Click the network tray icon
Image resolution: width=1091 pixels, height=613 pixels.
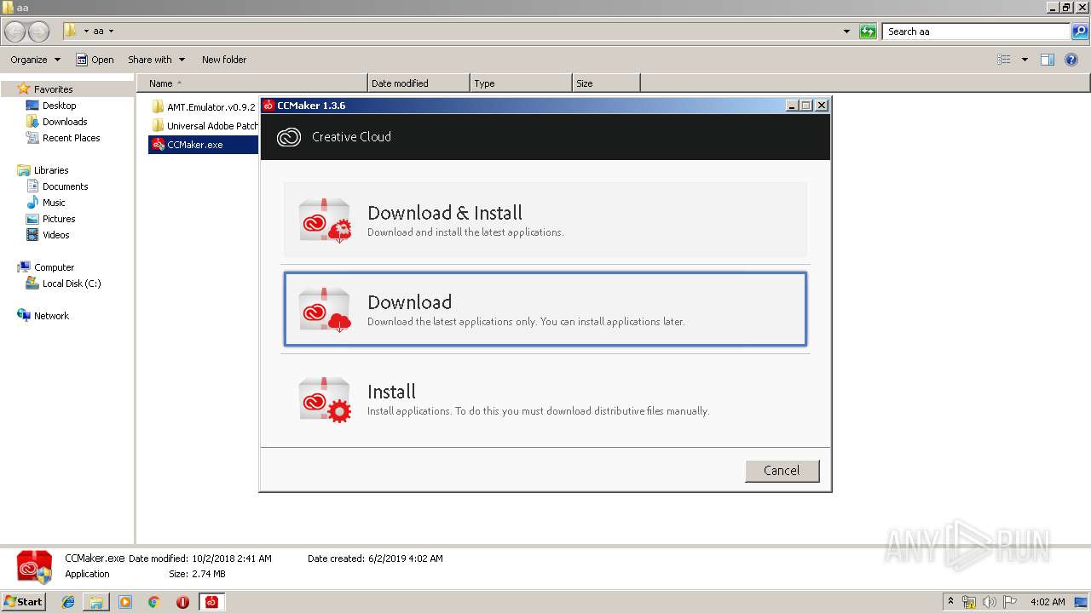[969, 602]
